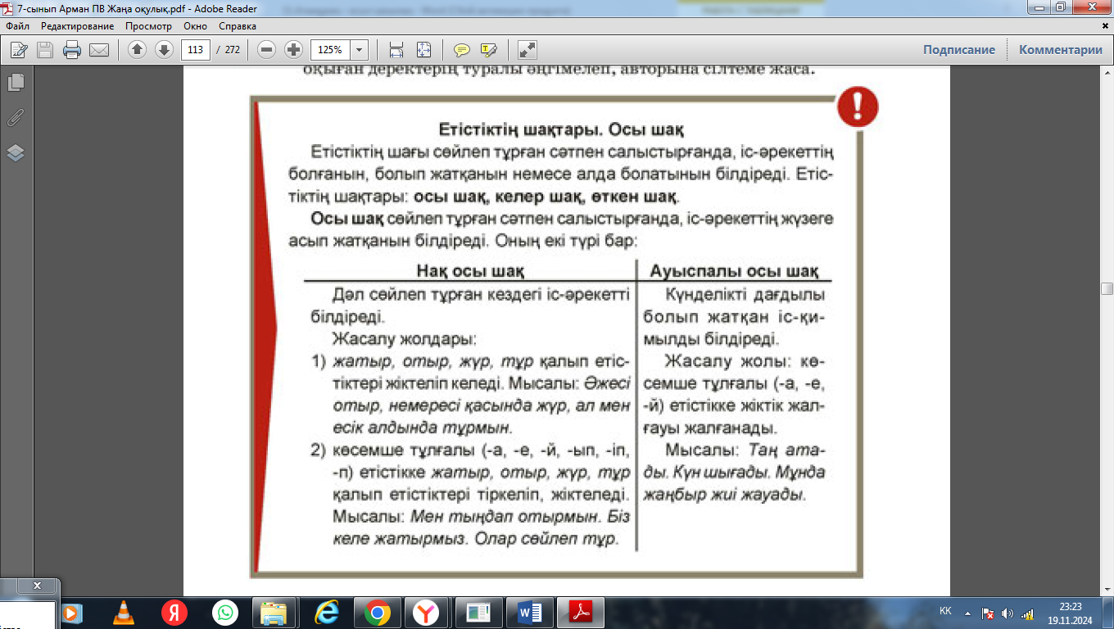Open the Комментарии panel
The image size is (1114, 629).
coord(1061,50)
